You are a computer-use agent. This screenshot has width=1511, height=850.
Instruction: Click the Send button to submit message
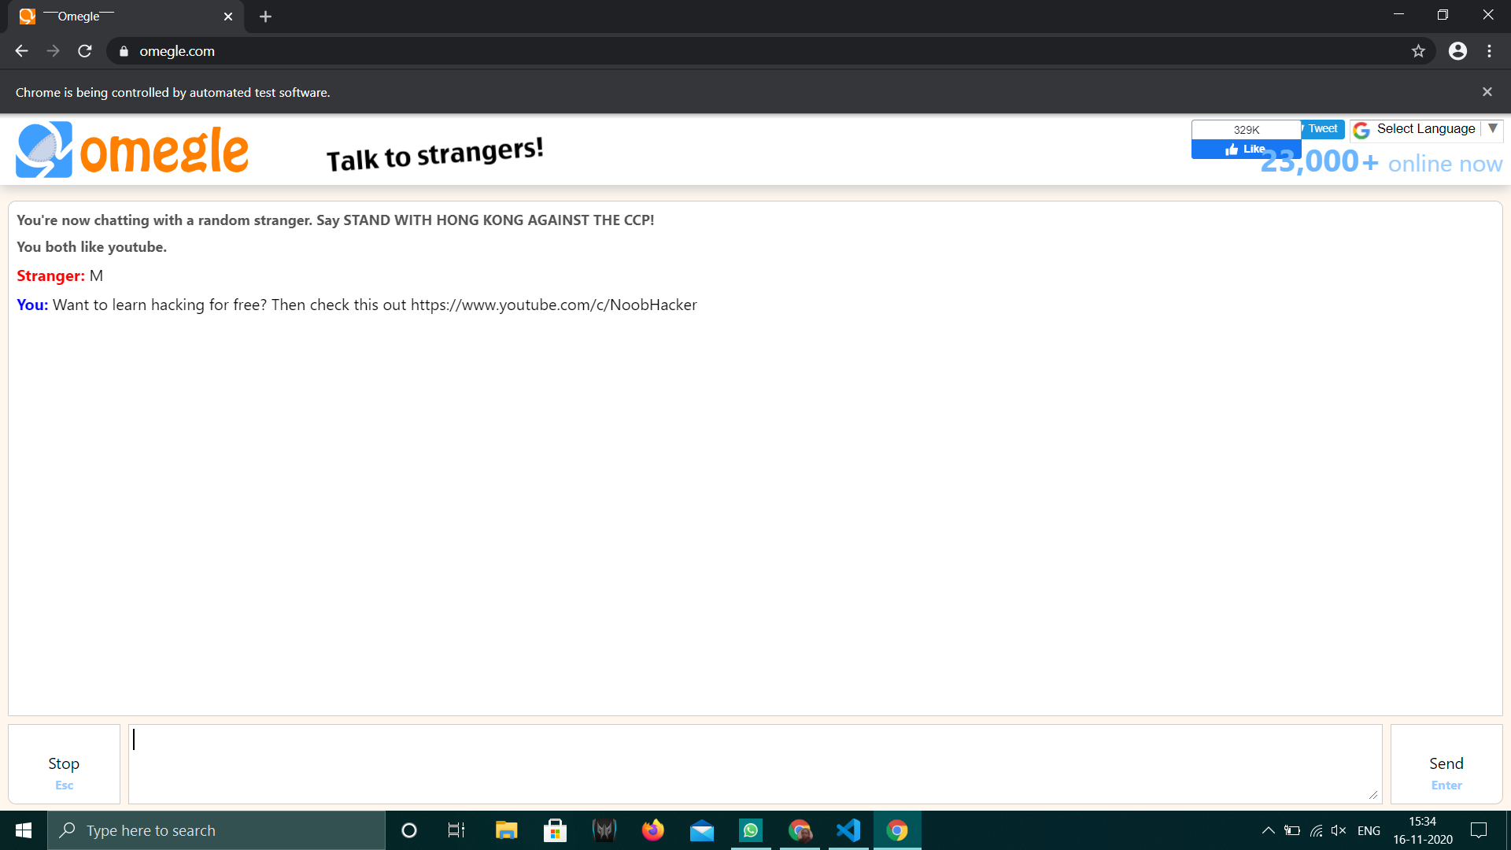point(1445,763)
